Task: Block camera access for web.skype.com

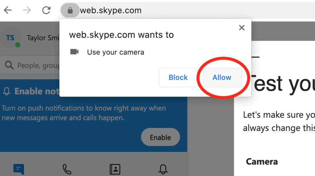Action: pyautogui.click(x=178, y=77)
